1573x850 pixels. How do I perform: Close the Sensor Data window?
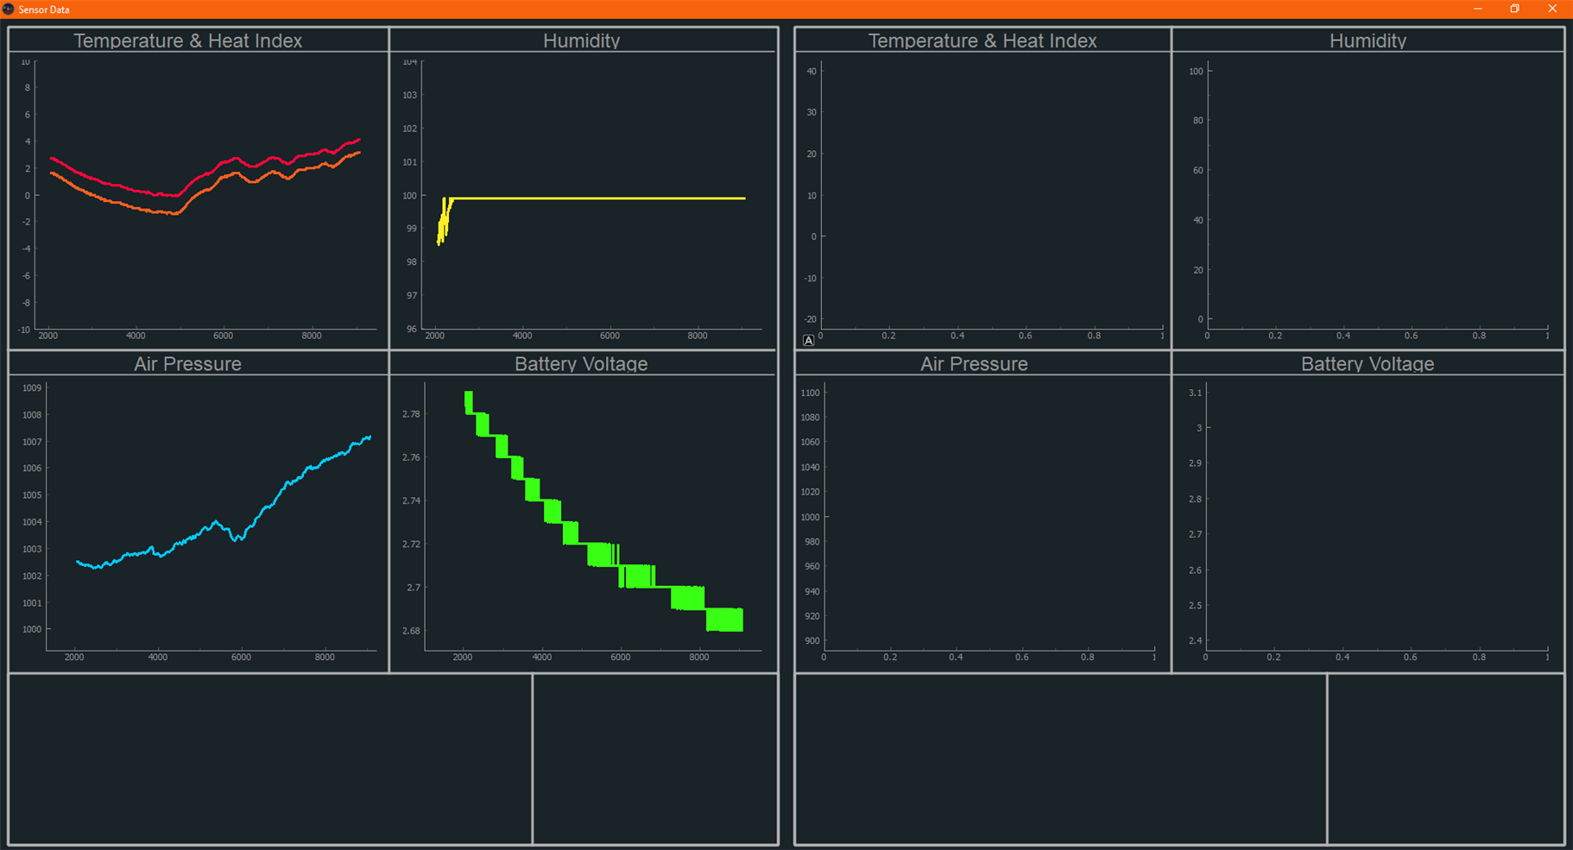1552,9
